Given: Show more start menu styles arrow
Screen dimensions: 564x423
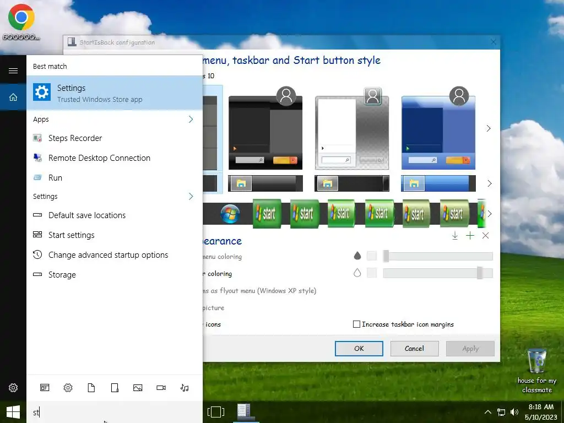Looking at the screenshot, I should (489, 128).
